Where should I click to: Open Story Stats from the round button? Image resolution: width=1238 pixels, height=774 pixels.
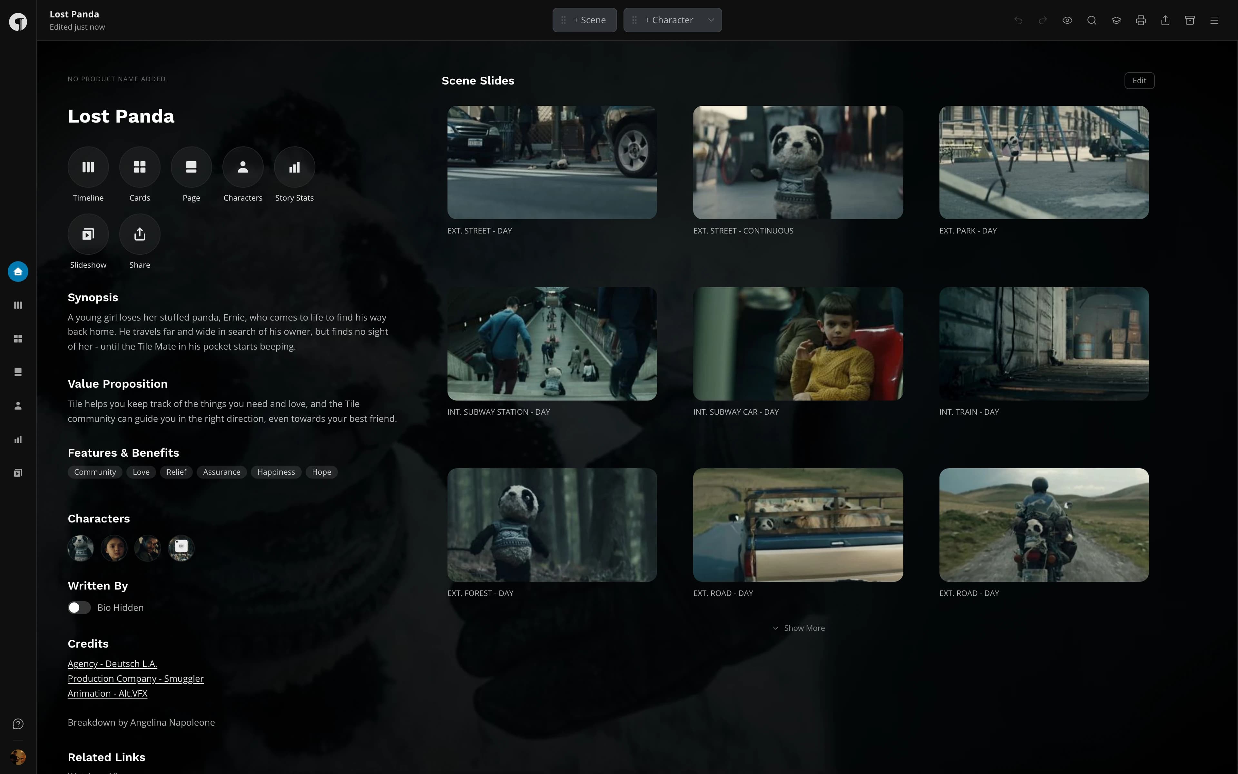(x=295, y=167)
